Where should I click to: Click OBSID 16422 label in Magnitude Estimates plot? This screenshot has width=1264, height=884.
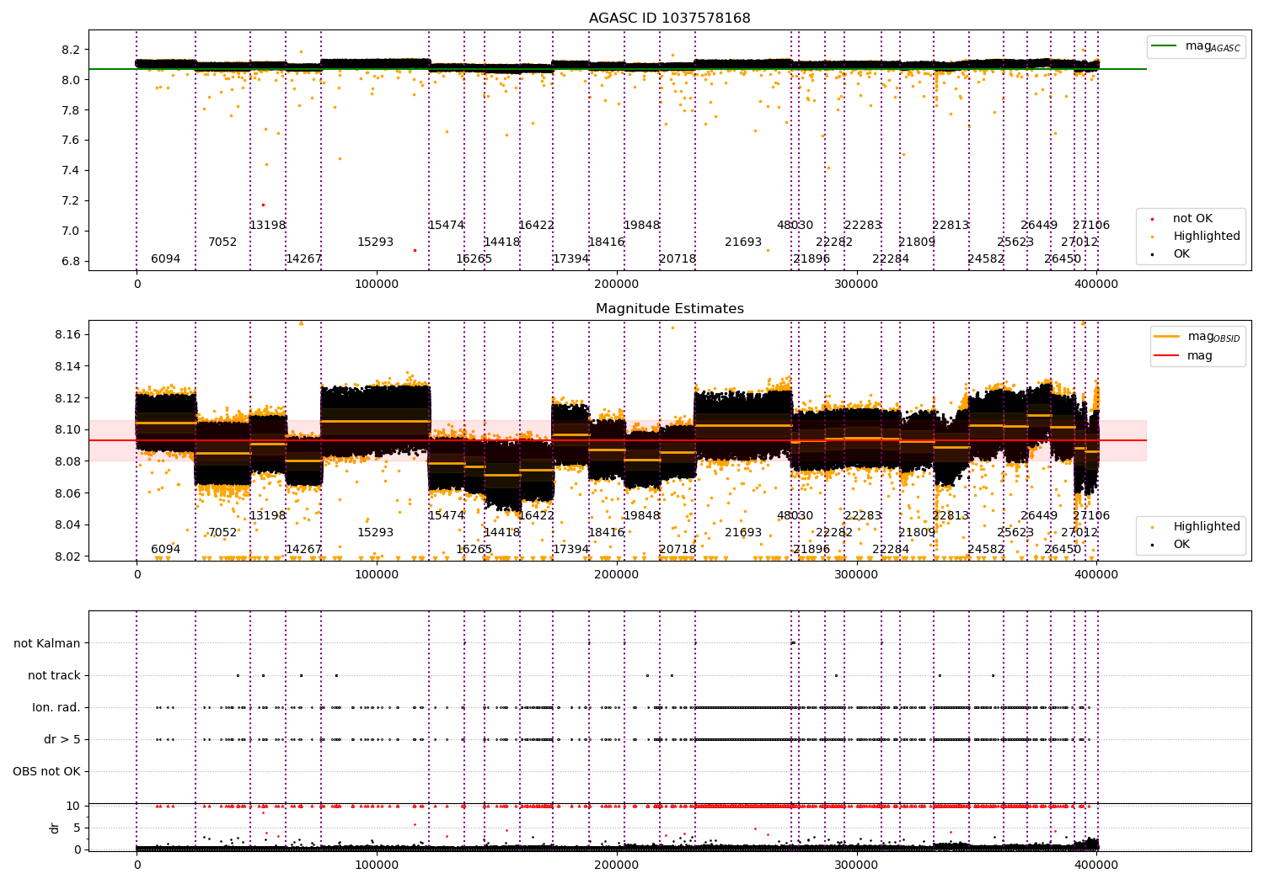coord(537,516)
